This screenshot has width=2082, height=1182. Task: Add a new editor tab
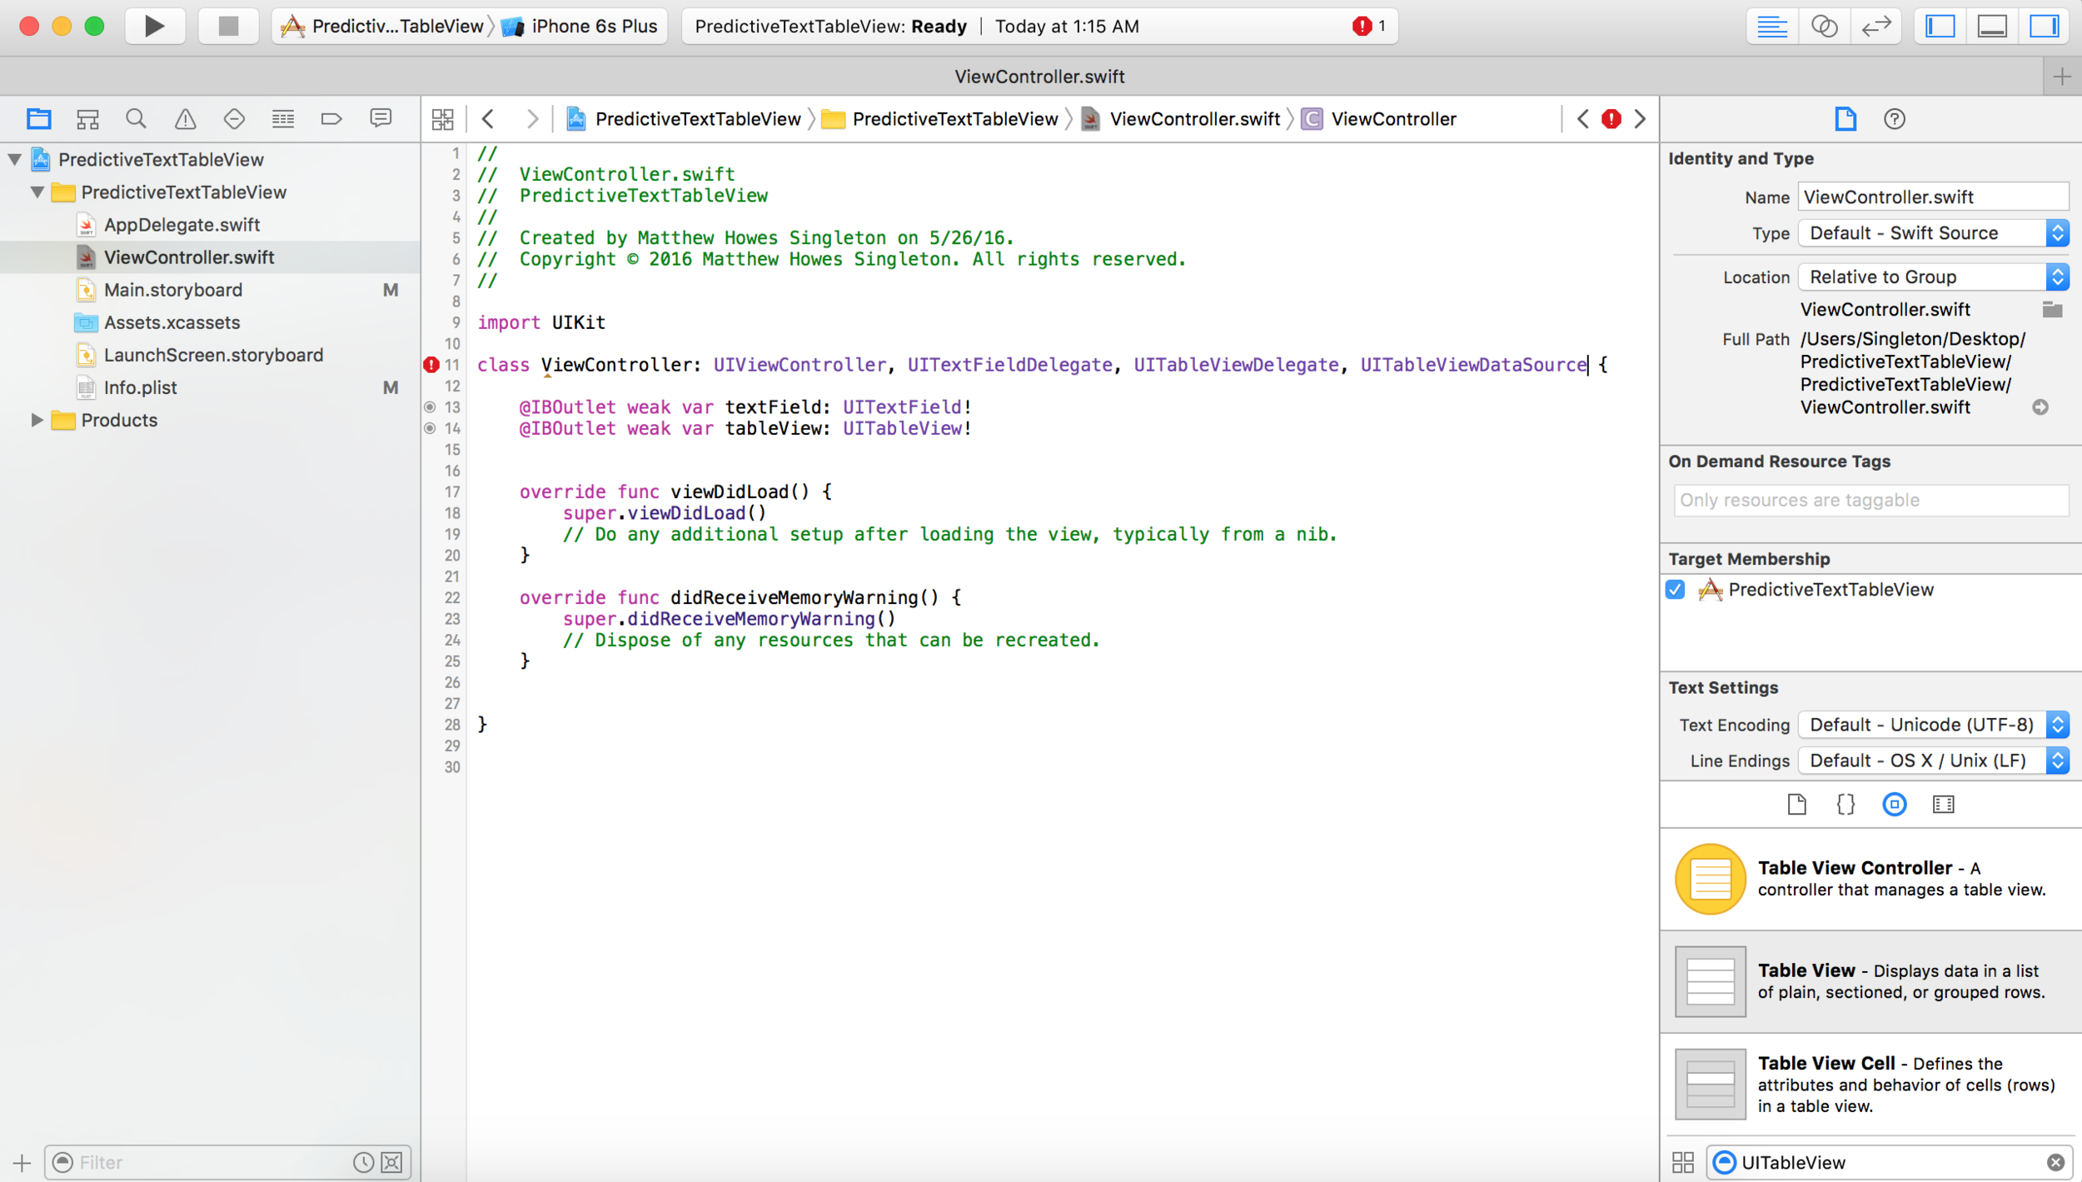(2062, 77)
